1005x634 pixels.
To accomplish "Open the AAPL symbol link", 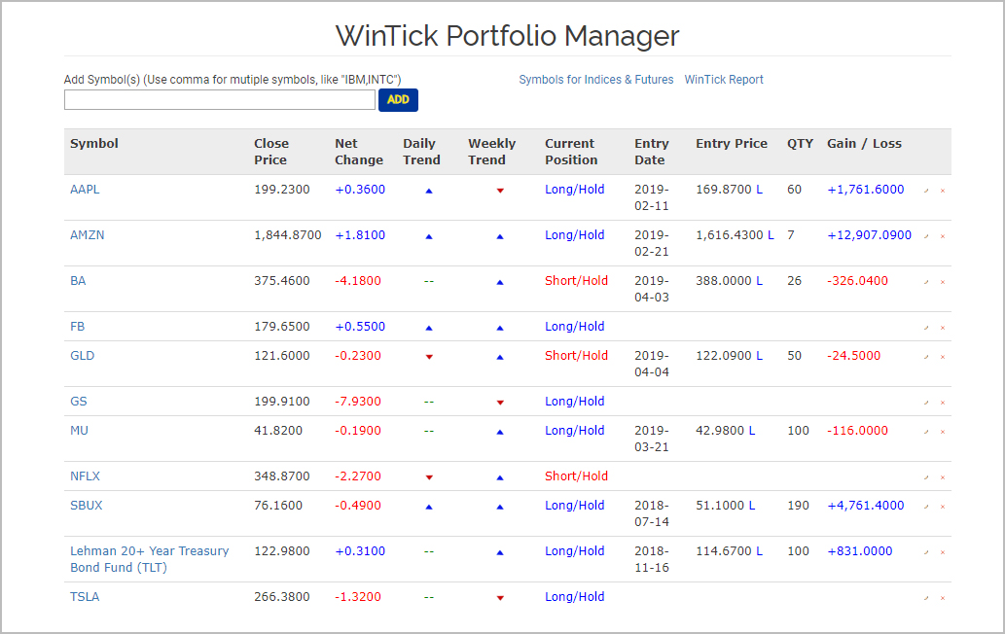I will click(84, 190).
